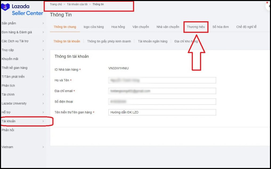Open the logo cửa hàng tab
Screen dimensions: 271x169
[93, 27]
